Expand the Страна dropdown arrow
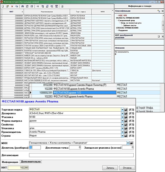This screenshot has width=165, height=172. [x=122, y=135]
